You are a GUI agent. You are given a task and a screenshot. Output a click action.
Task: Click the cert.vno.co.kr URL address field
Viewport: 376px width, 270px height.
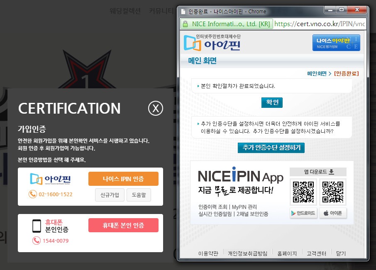[x=320, y=24]
